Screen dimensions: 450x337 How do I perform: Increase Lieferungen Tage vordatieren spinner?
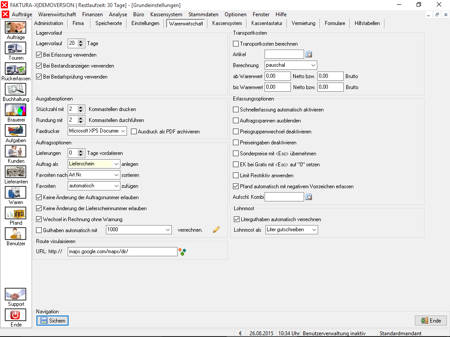[81, 151]
